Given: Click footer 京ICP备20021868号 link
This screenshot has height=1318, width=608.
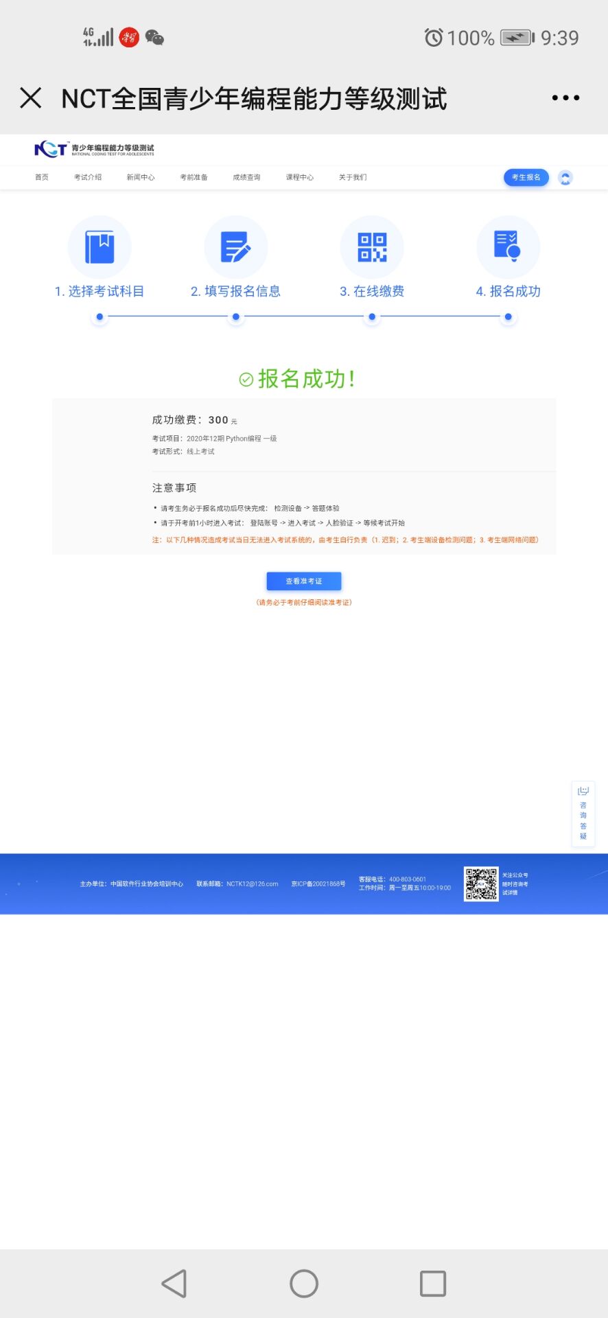Looking at the screenshot, I should coord(318,884).
